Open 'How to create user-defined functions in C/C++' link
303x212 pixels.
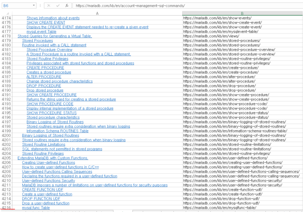point(61,167)
